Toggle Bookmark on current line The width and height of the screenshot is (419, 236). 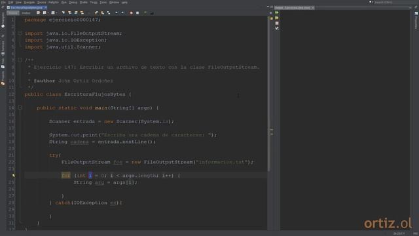109,13
